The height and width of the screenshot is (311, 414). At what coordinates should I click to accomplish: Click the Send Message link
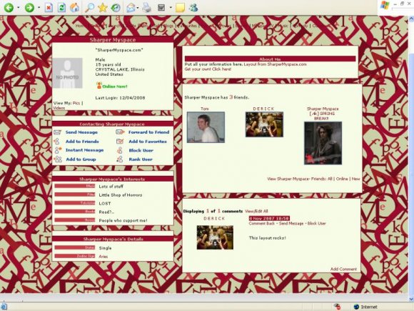81,132
